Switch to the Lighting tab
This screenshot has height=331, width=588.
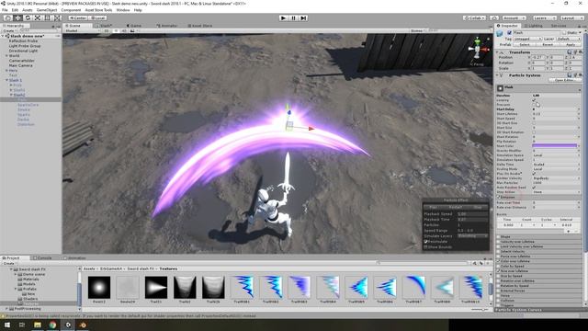coord(534,26)
